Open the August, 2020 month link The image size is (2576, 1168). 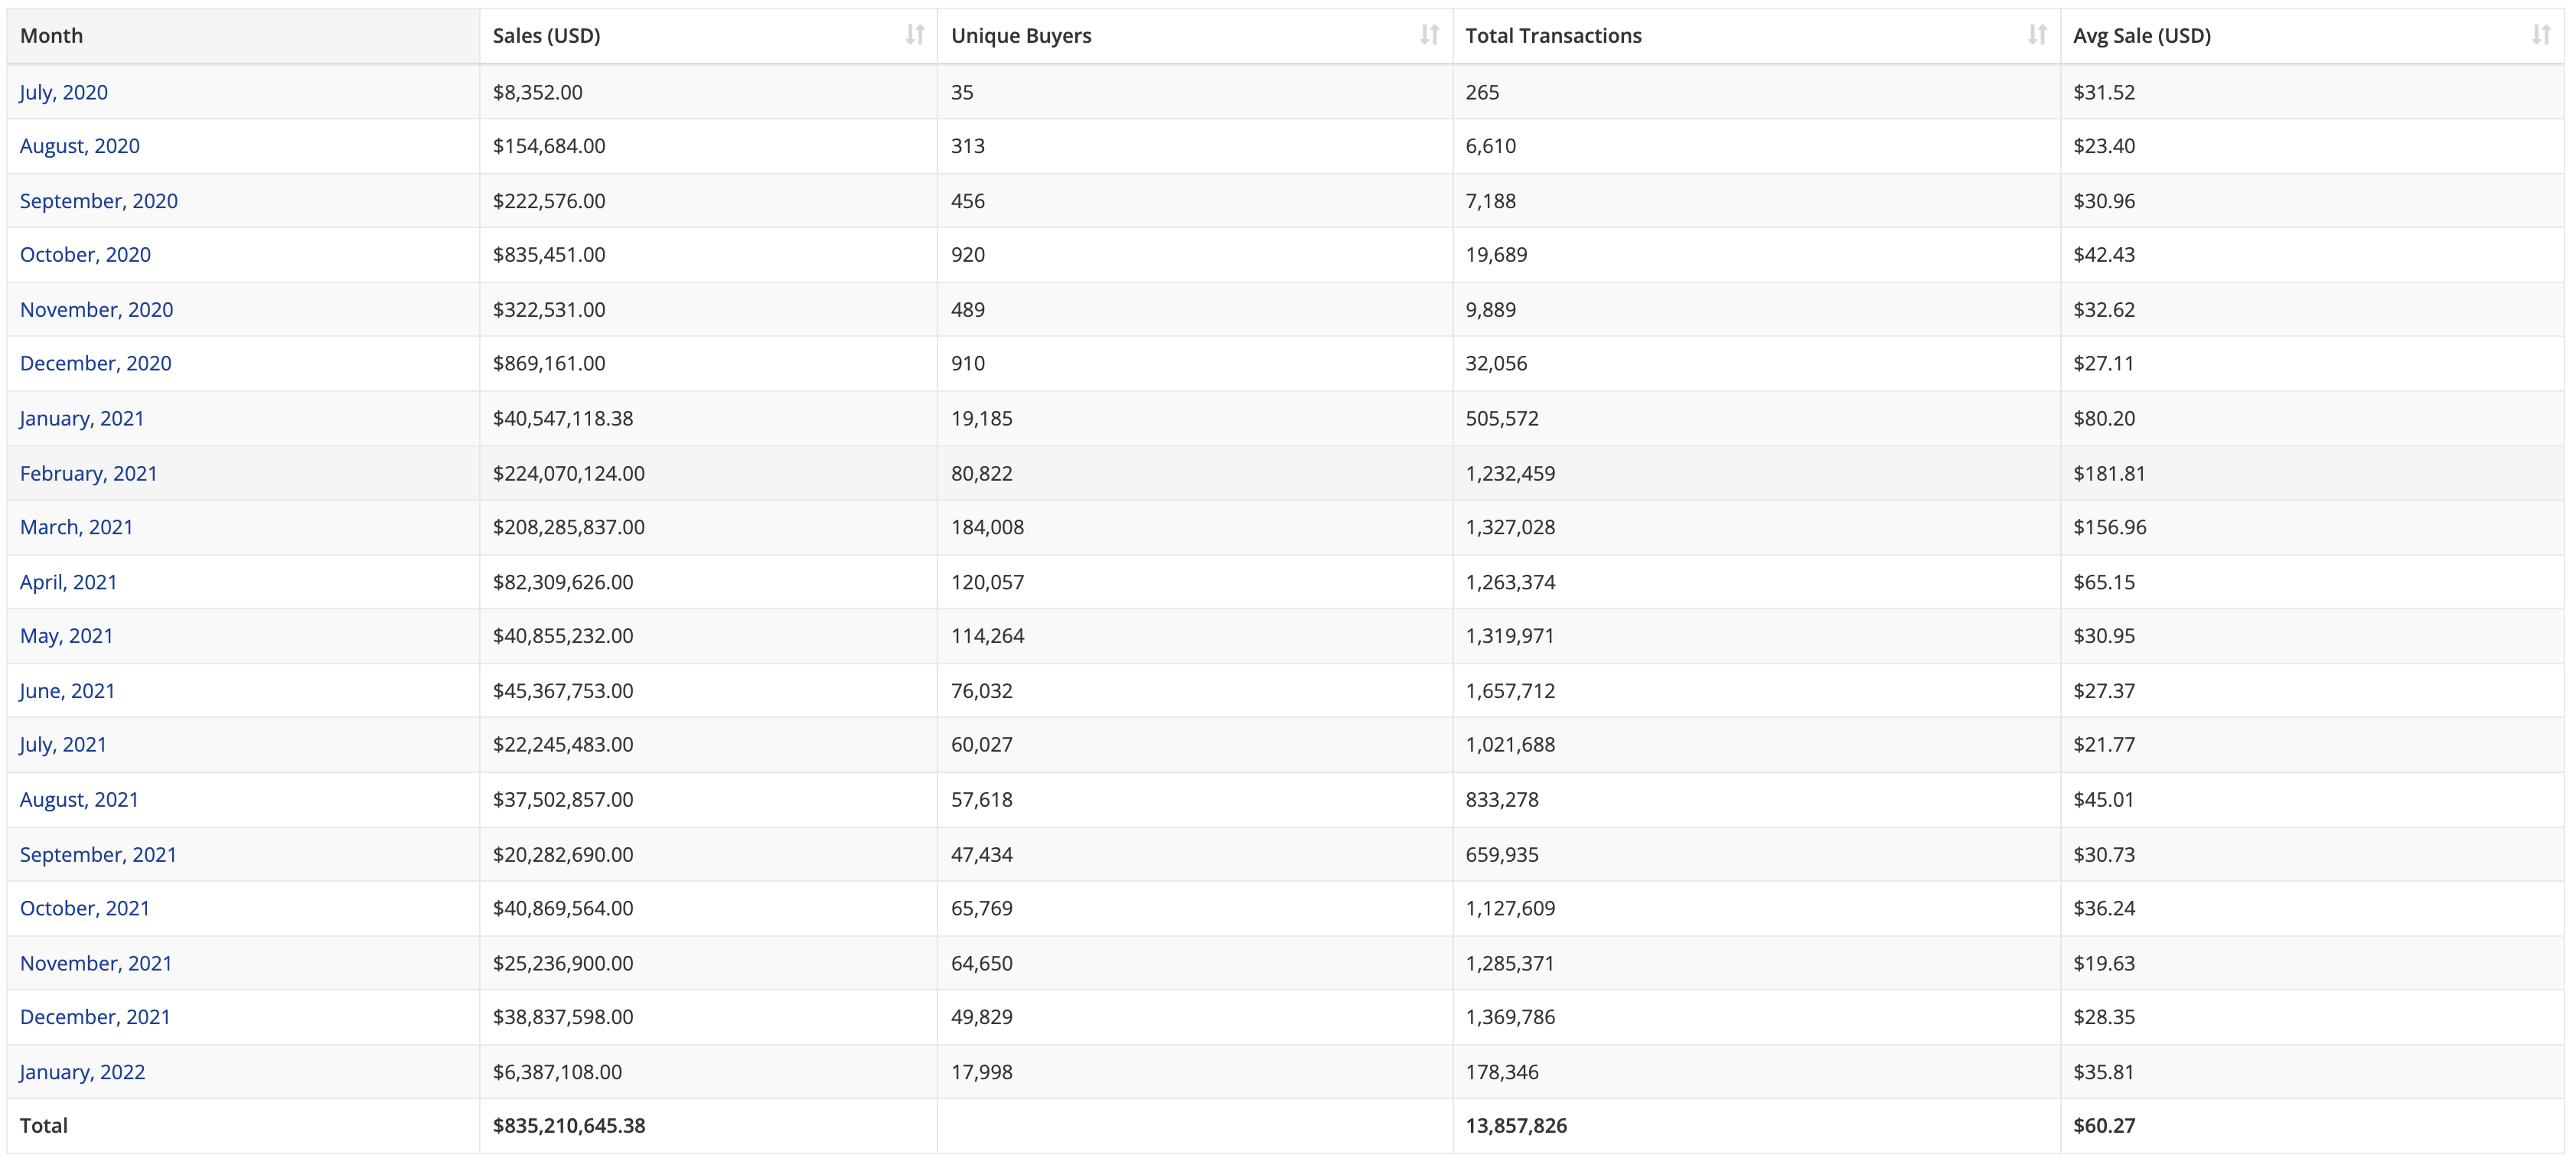click(x=80, y=146)
